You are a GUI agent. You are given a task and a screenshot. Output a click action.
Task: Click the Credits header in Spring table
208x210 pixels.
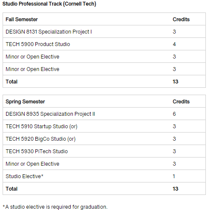181,102
